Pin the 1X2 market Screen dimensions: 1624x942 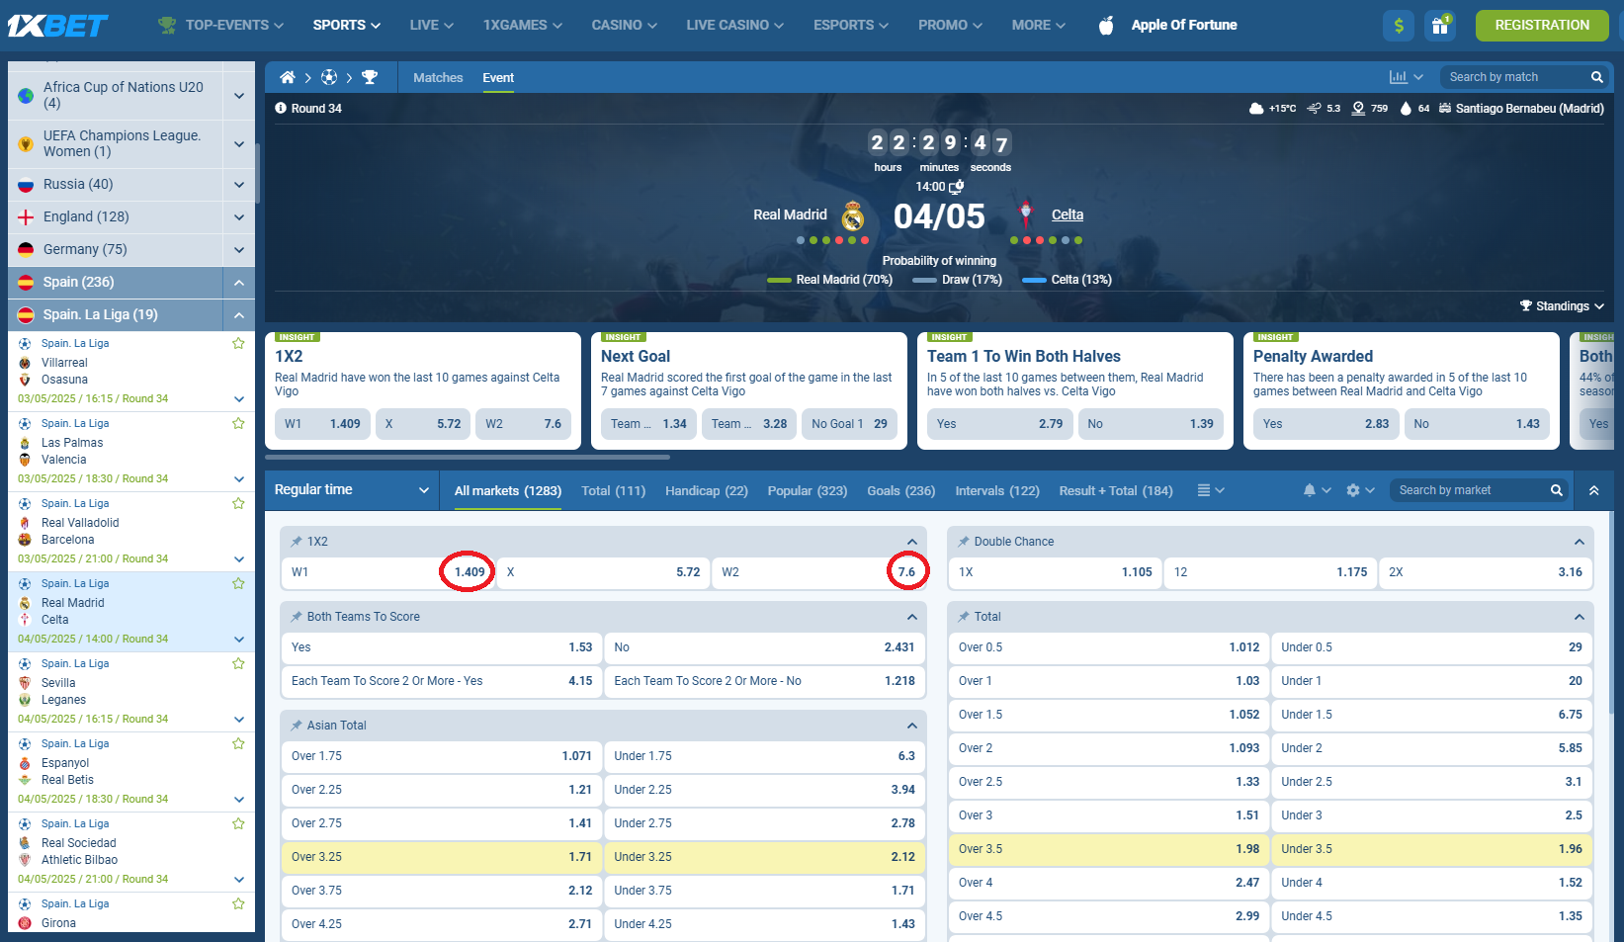296,542
